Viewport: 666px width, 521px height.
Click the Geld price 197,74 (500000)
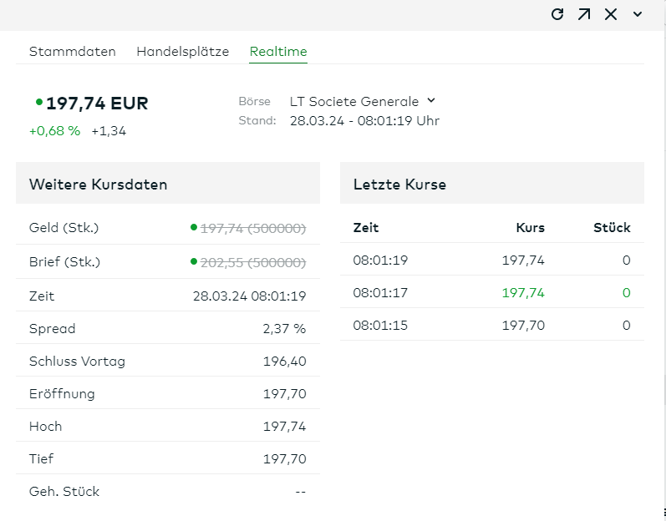click(x=253, y=228)
